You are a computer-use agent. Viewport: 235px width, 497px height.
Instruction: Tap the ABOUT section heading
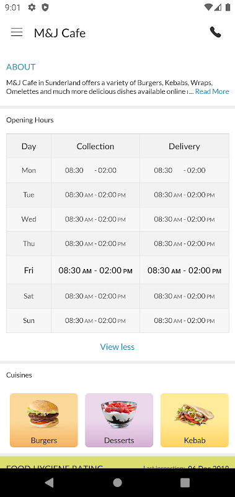(21, 67)
